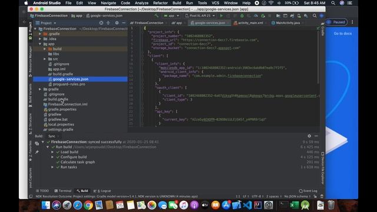Toggle the 1: Project side tab

(x=30, y=30)
